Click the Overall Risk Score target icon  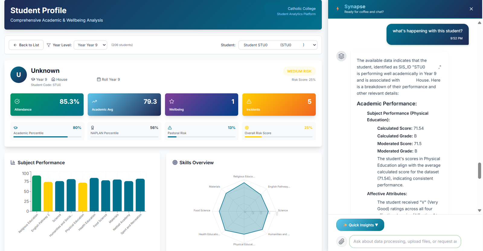click(247, 128)
